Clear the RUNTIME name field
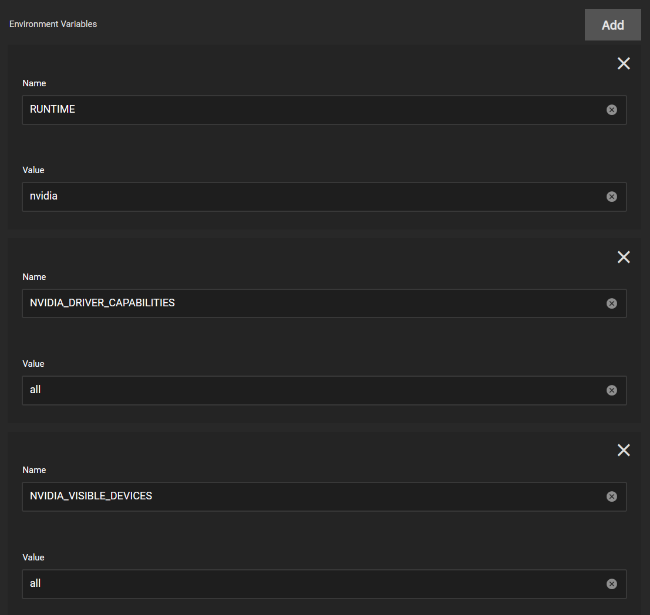 611,110
